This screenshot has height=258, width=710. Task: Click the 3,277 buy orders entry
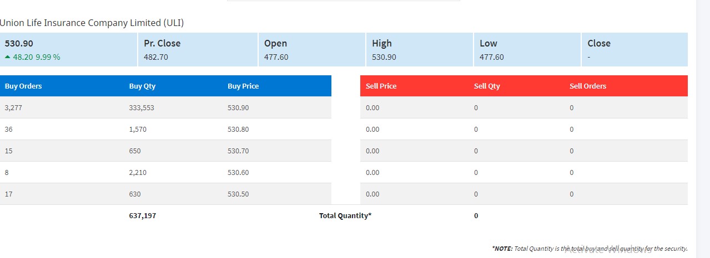13,108
